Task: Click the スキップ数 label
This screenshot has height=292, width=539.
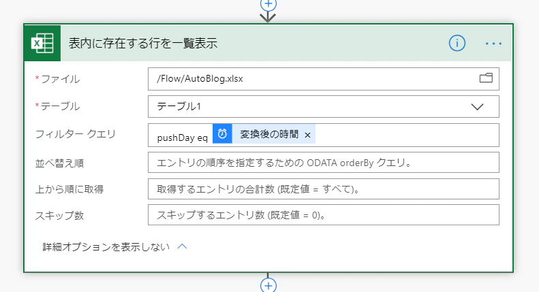Action: [59, 216]
